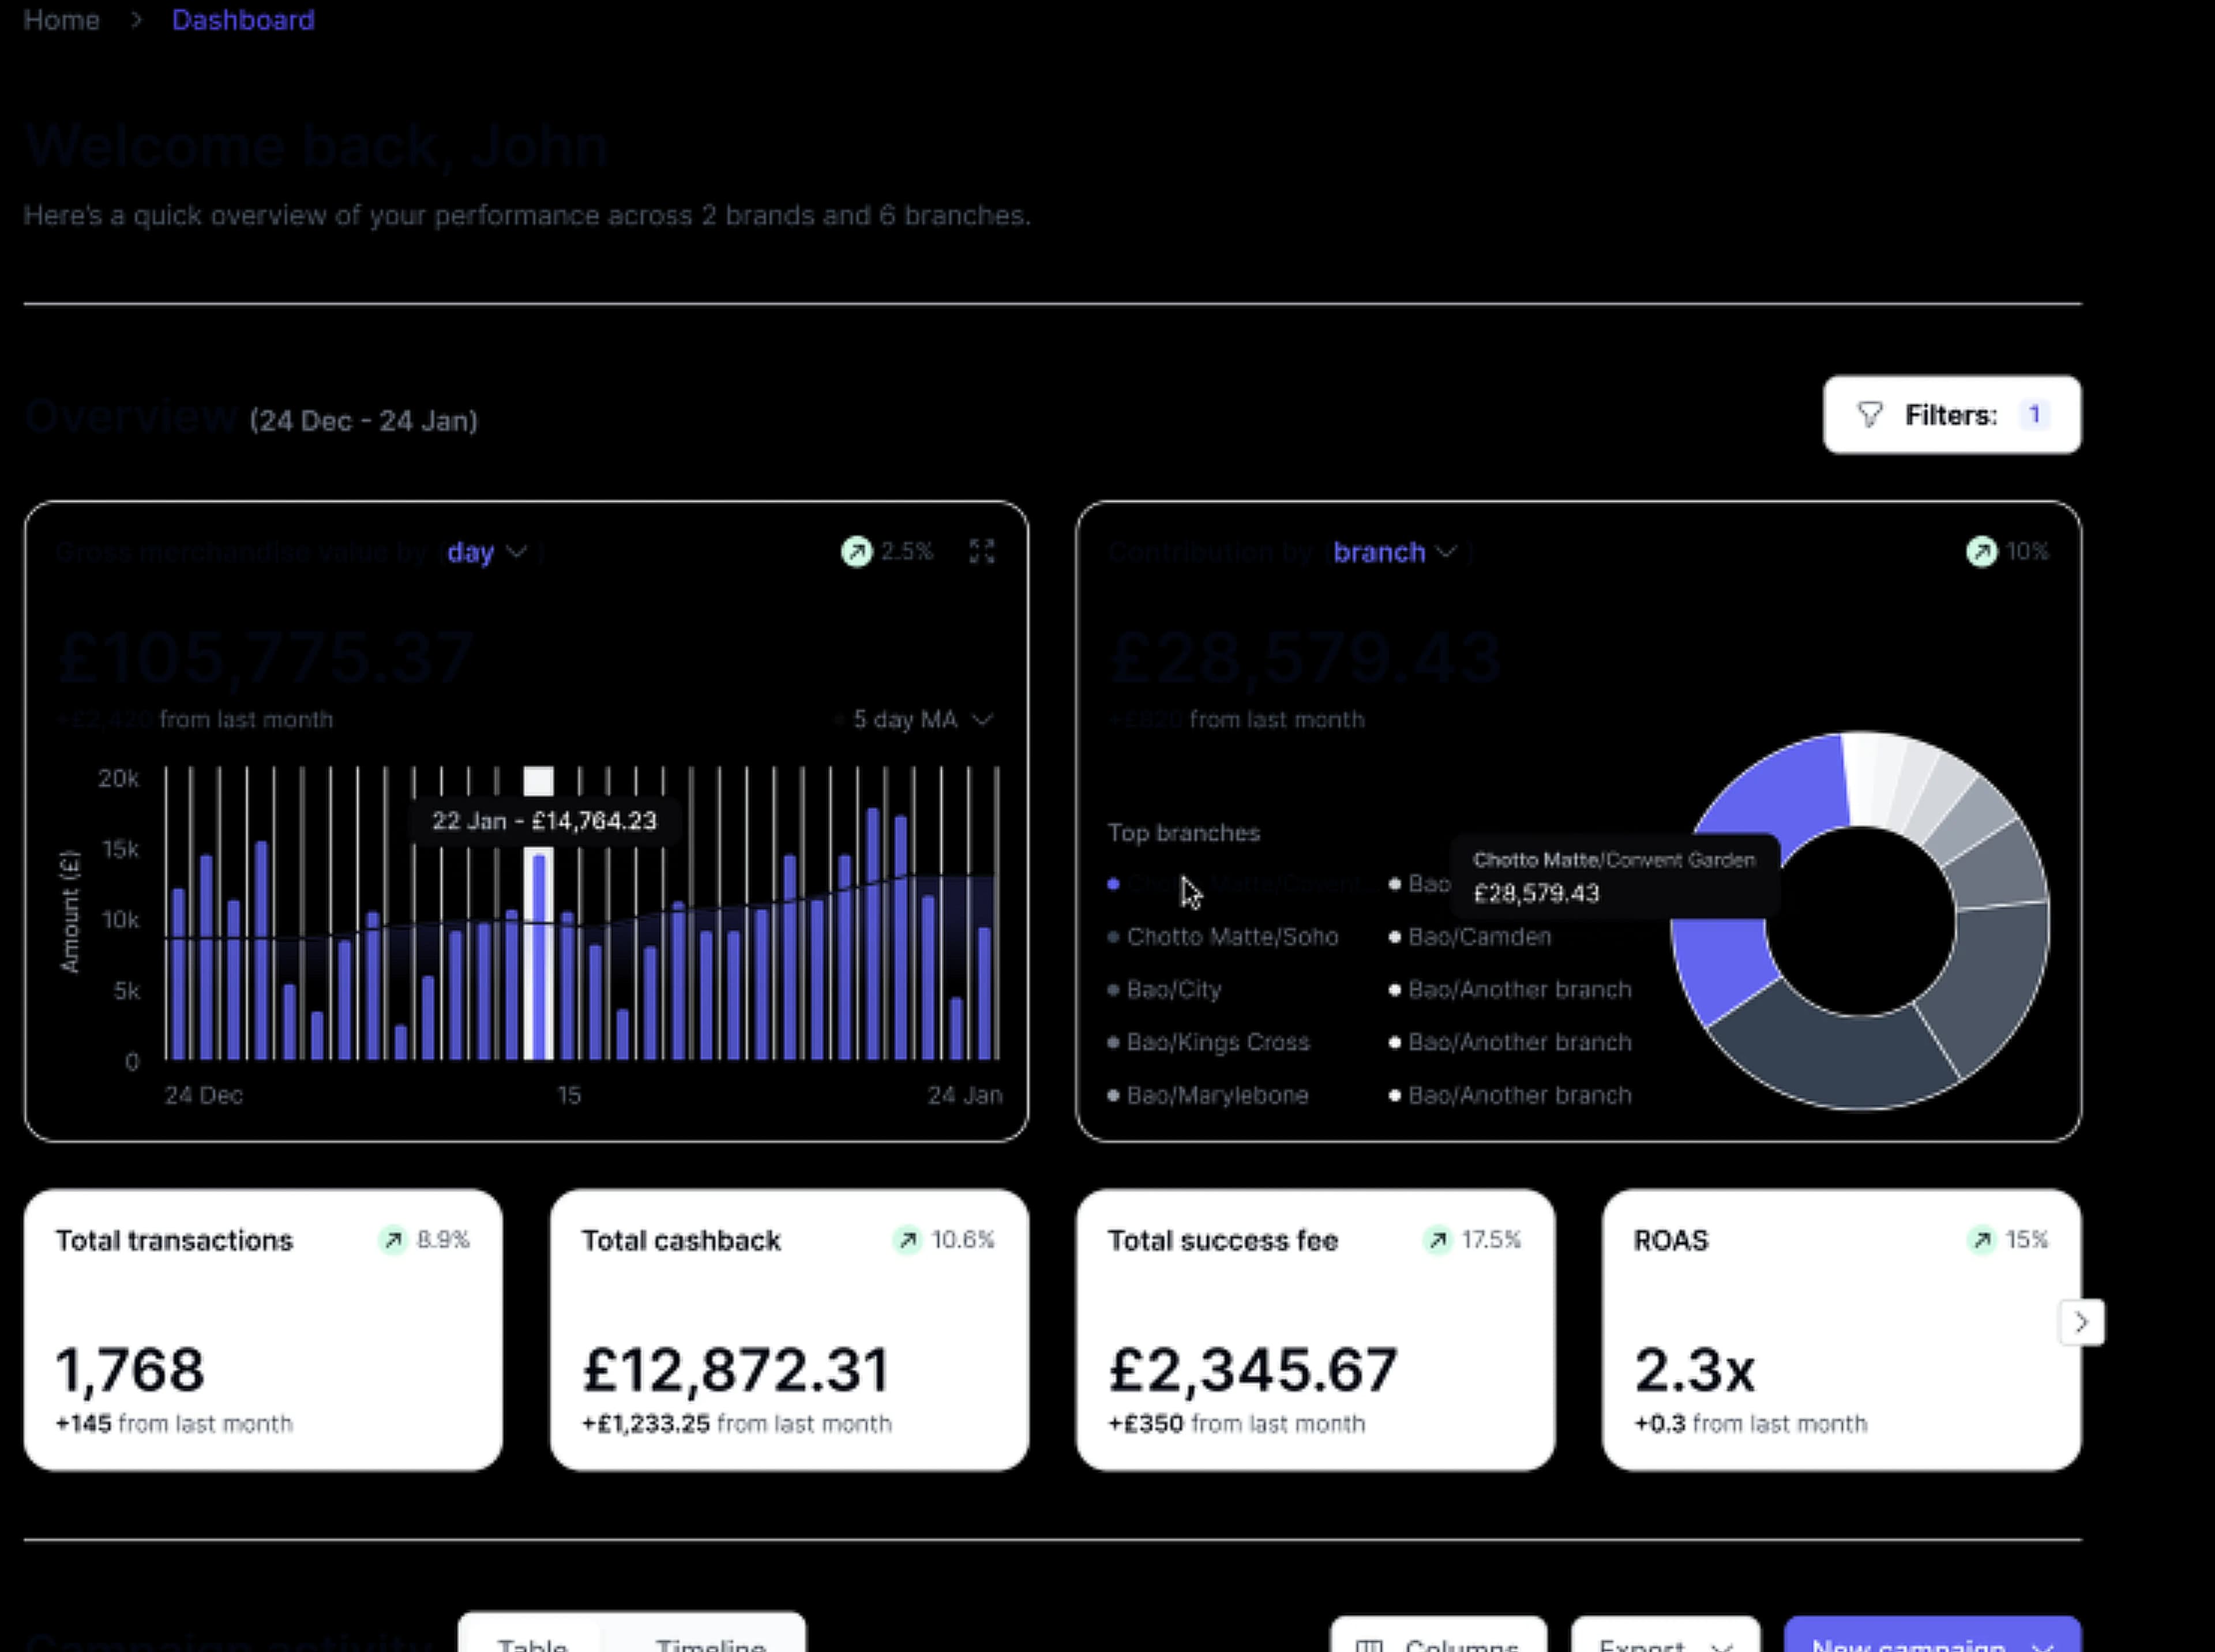The height and width of the screenshot is (1652, 2215).
Task: Click the green 2.5% trend arrow icon
Action: click(856, 551)
